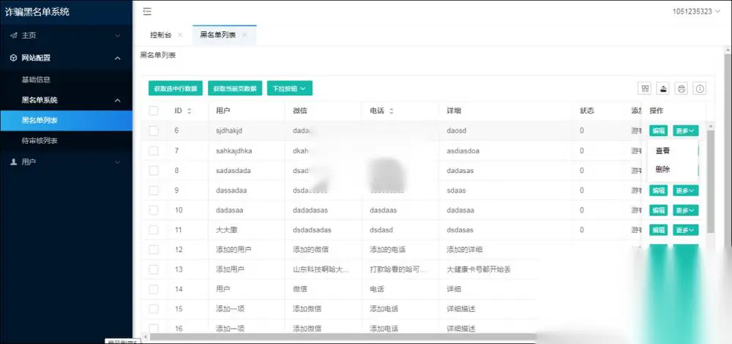This screenshot has height=344, width=732.
Task: Click the 诈骗黑名单系统 logo title
Action: click(x=37, y=12)
